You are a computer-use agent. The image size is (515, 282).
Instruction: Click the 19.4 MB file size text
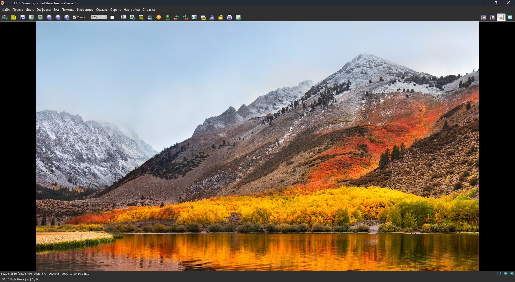tap(54, 274)
